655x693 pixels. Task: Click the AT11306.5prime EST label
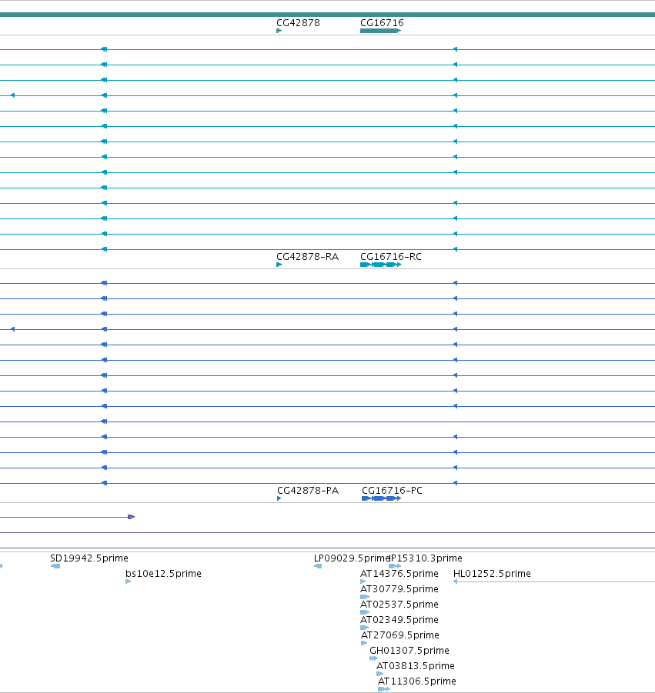pos(417,681)
